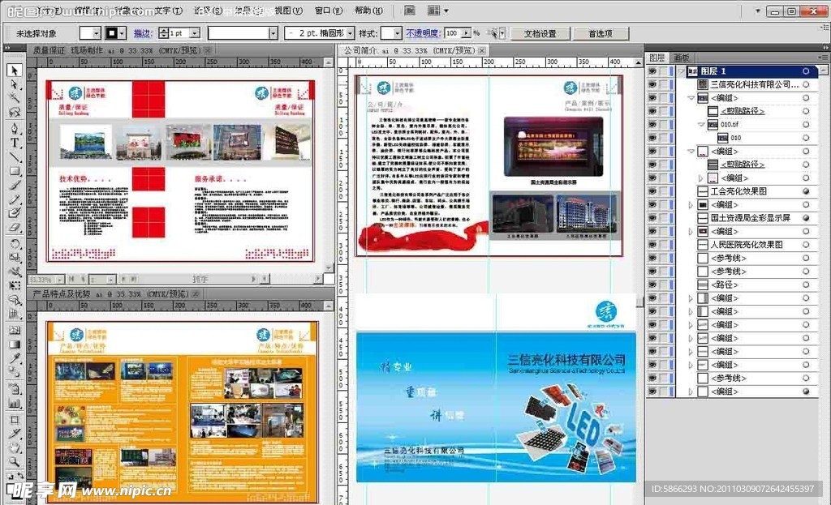Click the 首选项 button

click(x=601, y=33)
